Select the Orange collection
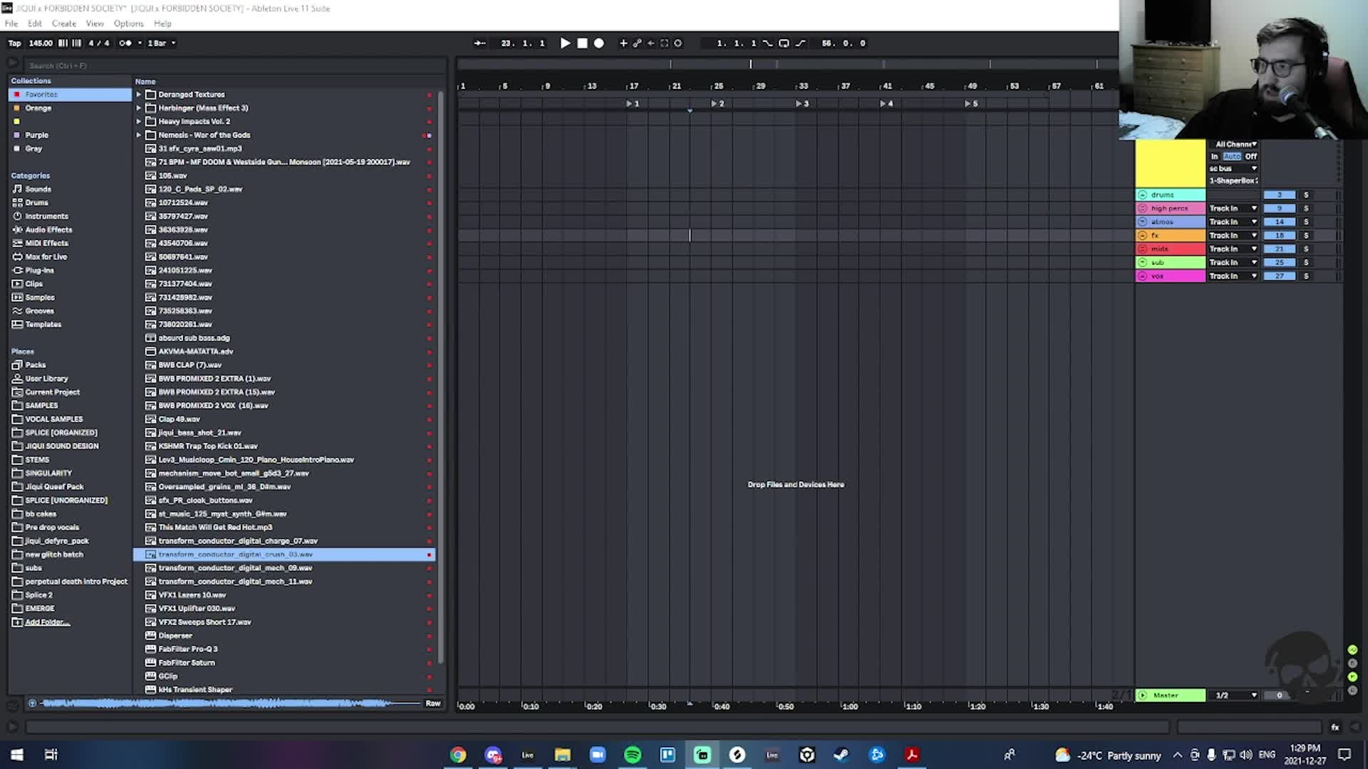 coord(70,108)
